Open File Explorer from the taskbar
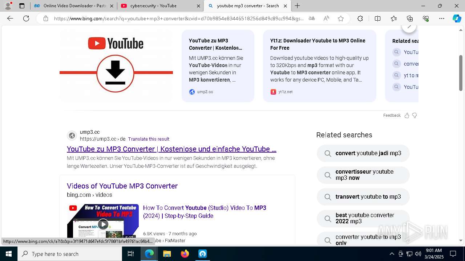 [167, 254]
